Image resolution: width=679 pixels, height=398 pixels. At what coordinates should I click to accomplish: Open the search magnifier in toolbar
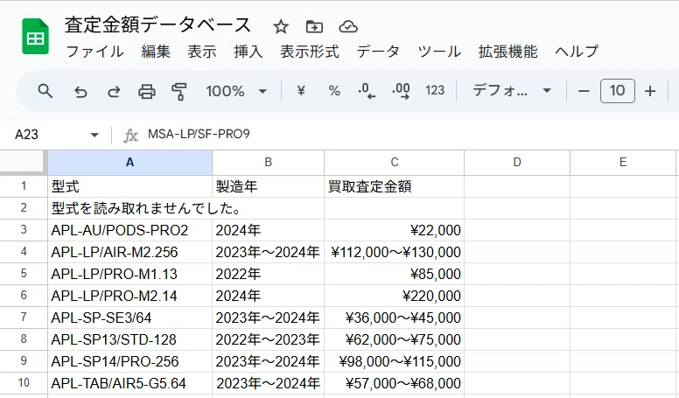45,91
